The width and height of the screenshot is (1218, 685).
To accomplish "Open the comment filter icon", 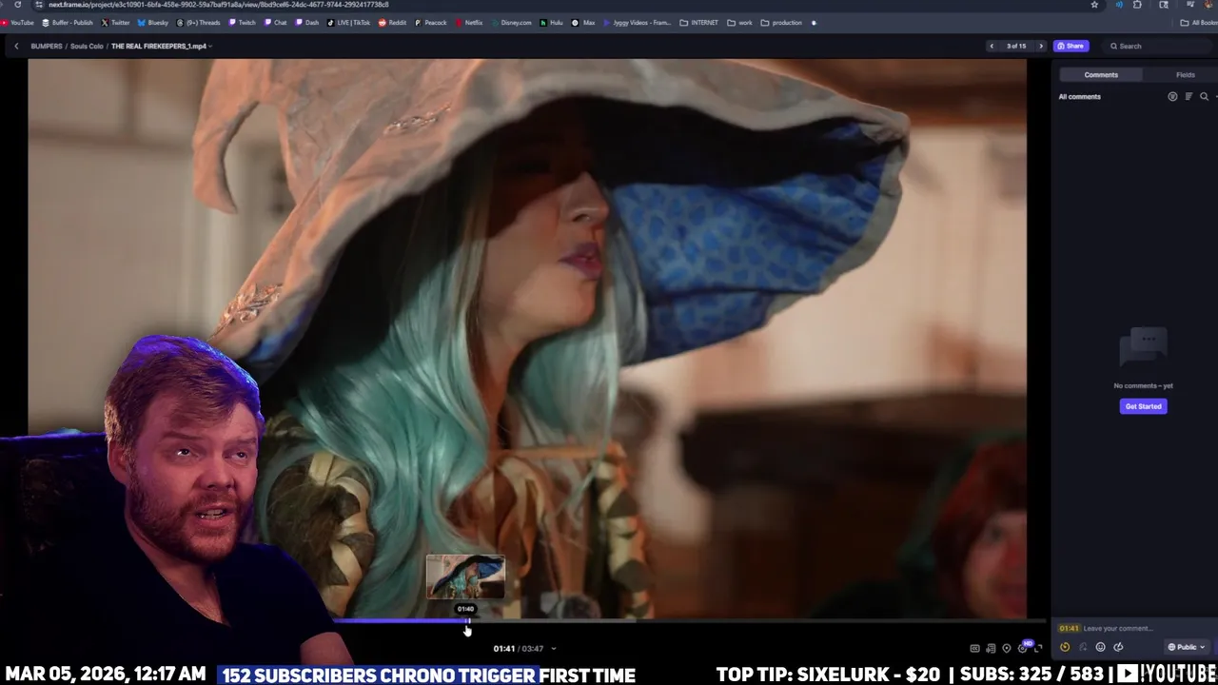I will [1172, 96].
